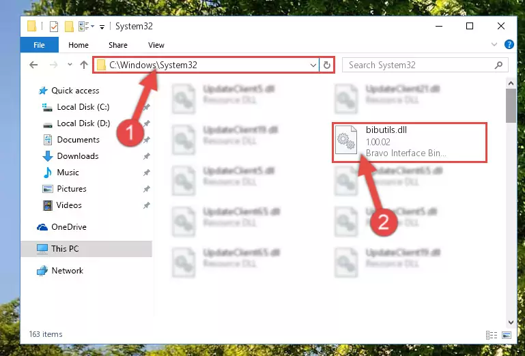Click the bibutils.dll gear file icon
The image size is (525, 356).
coord(346,140)
